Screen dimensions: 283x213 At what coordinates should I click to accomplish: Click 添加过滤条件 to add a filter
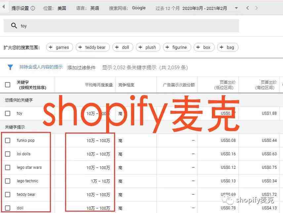[81, 68]
